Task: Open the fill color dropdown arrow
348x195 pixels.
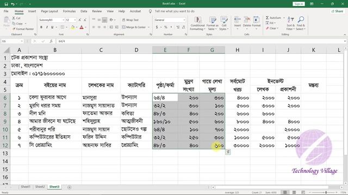Action: 77,27
